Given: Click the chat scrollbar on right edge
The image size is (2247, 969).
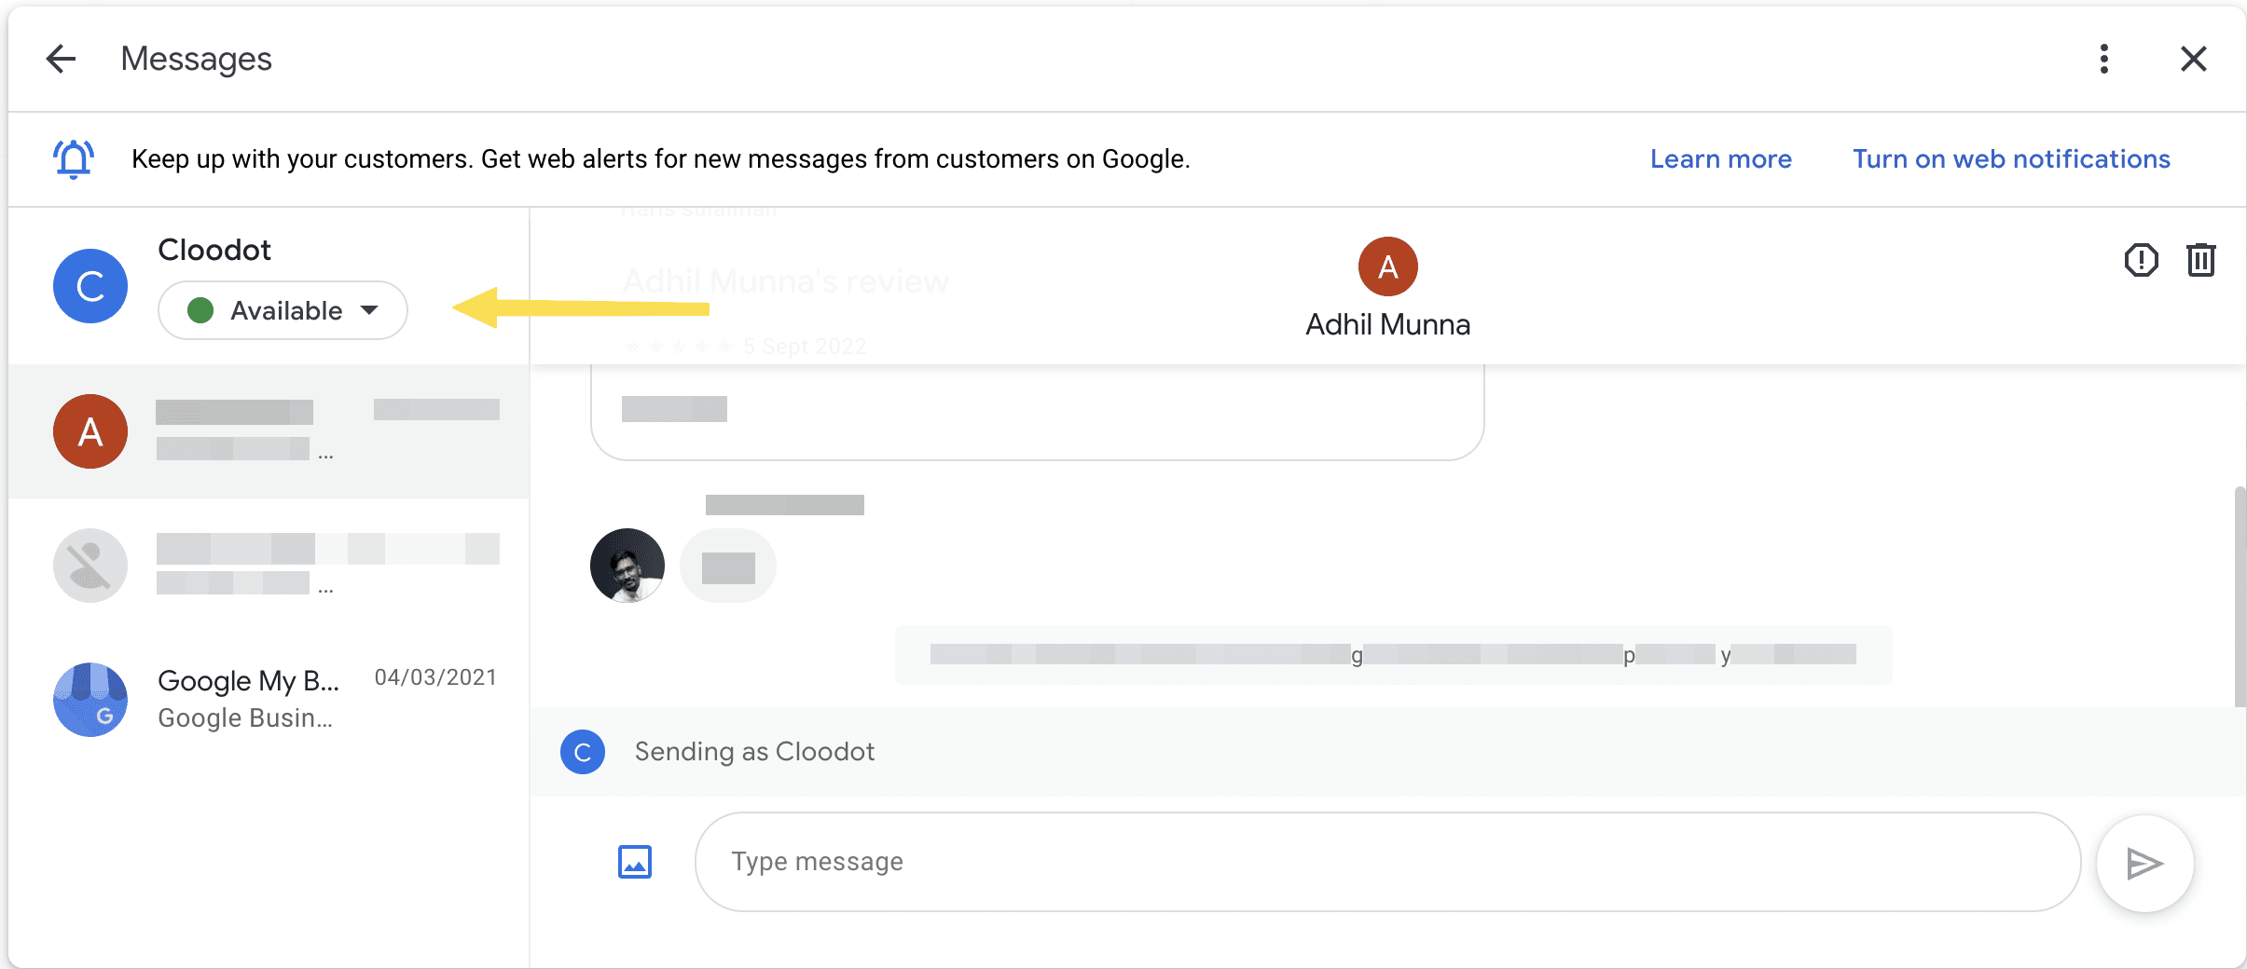Looking at the screenshot, I should pyautogui.click(x=2239, y=596).
